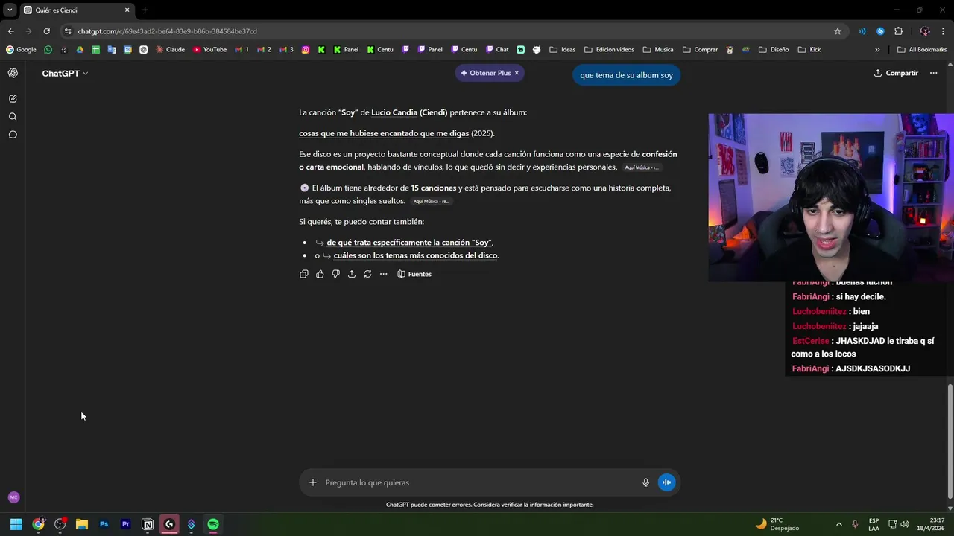Give the response a thumbs down
The width and height of the screenshot is (954, 536).
(335, 274)
